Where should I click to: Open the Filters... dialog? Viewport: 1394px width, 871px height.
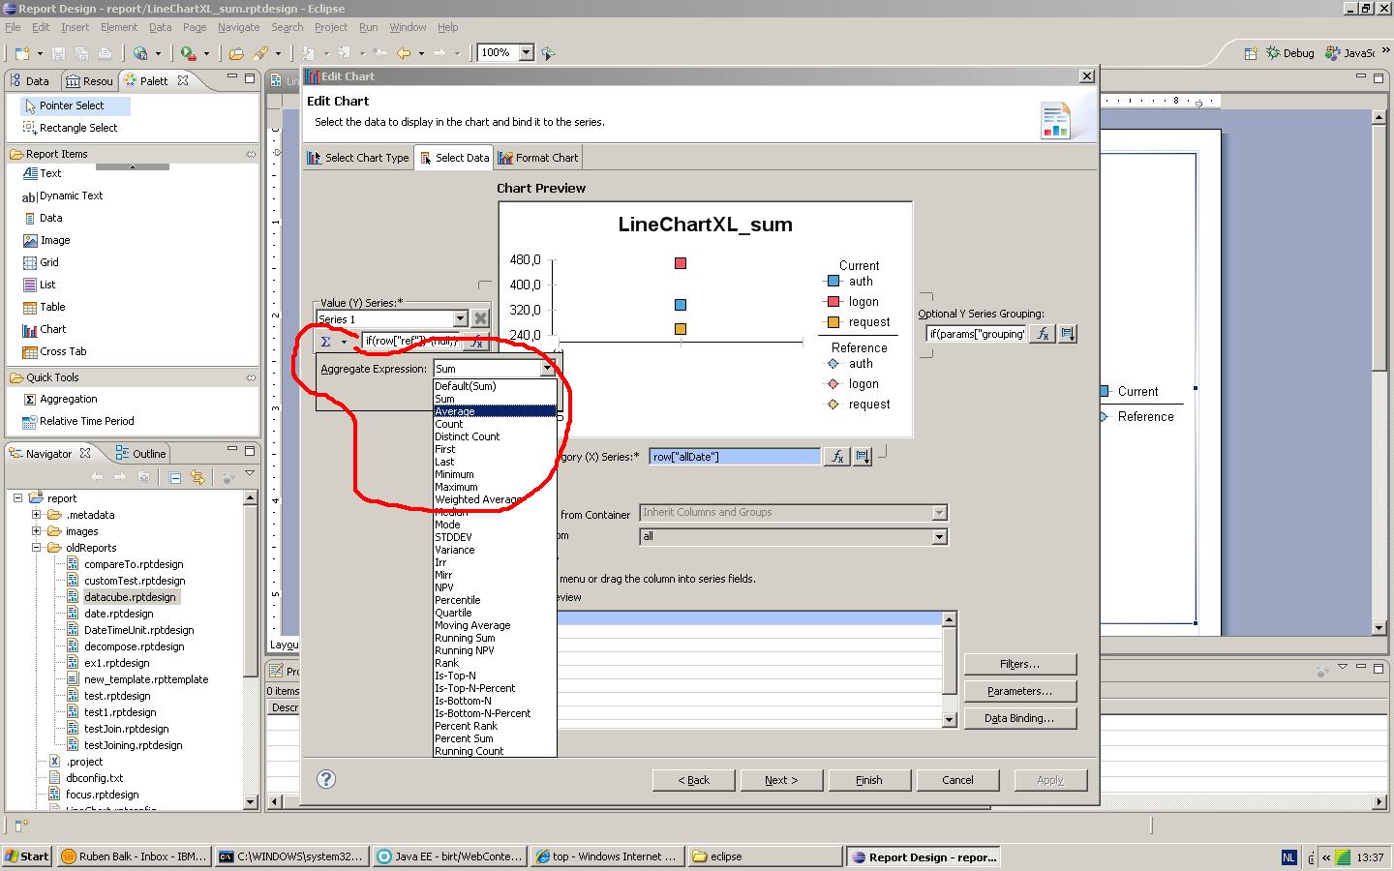(x=1019, y=664)
